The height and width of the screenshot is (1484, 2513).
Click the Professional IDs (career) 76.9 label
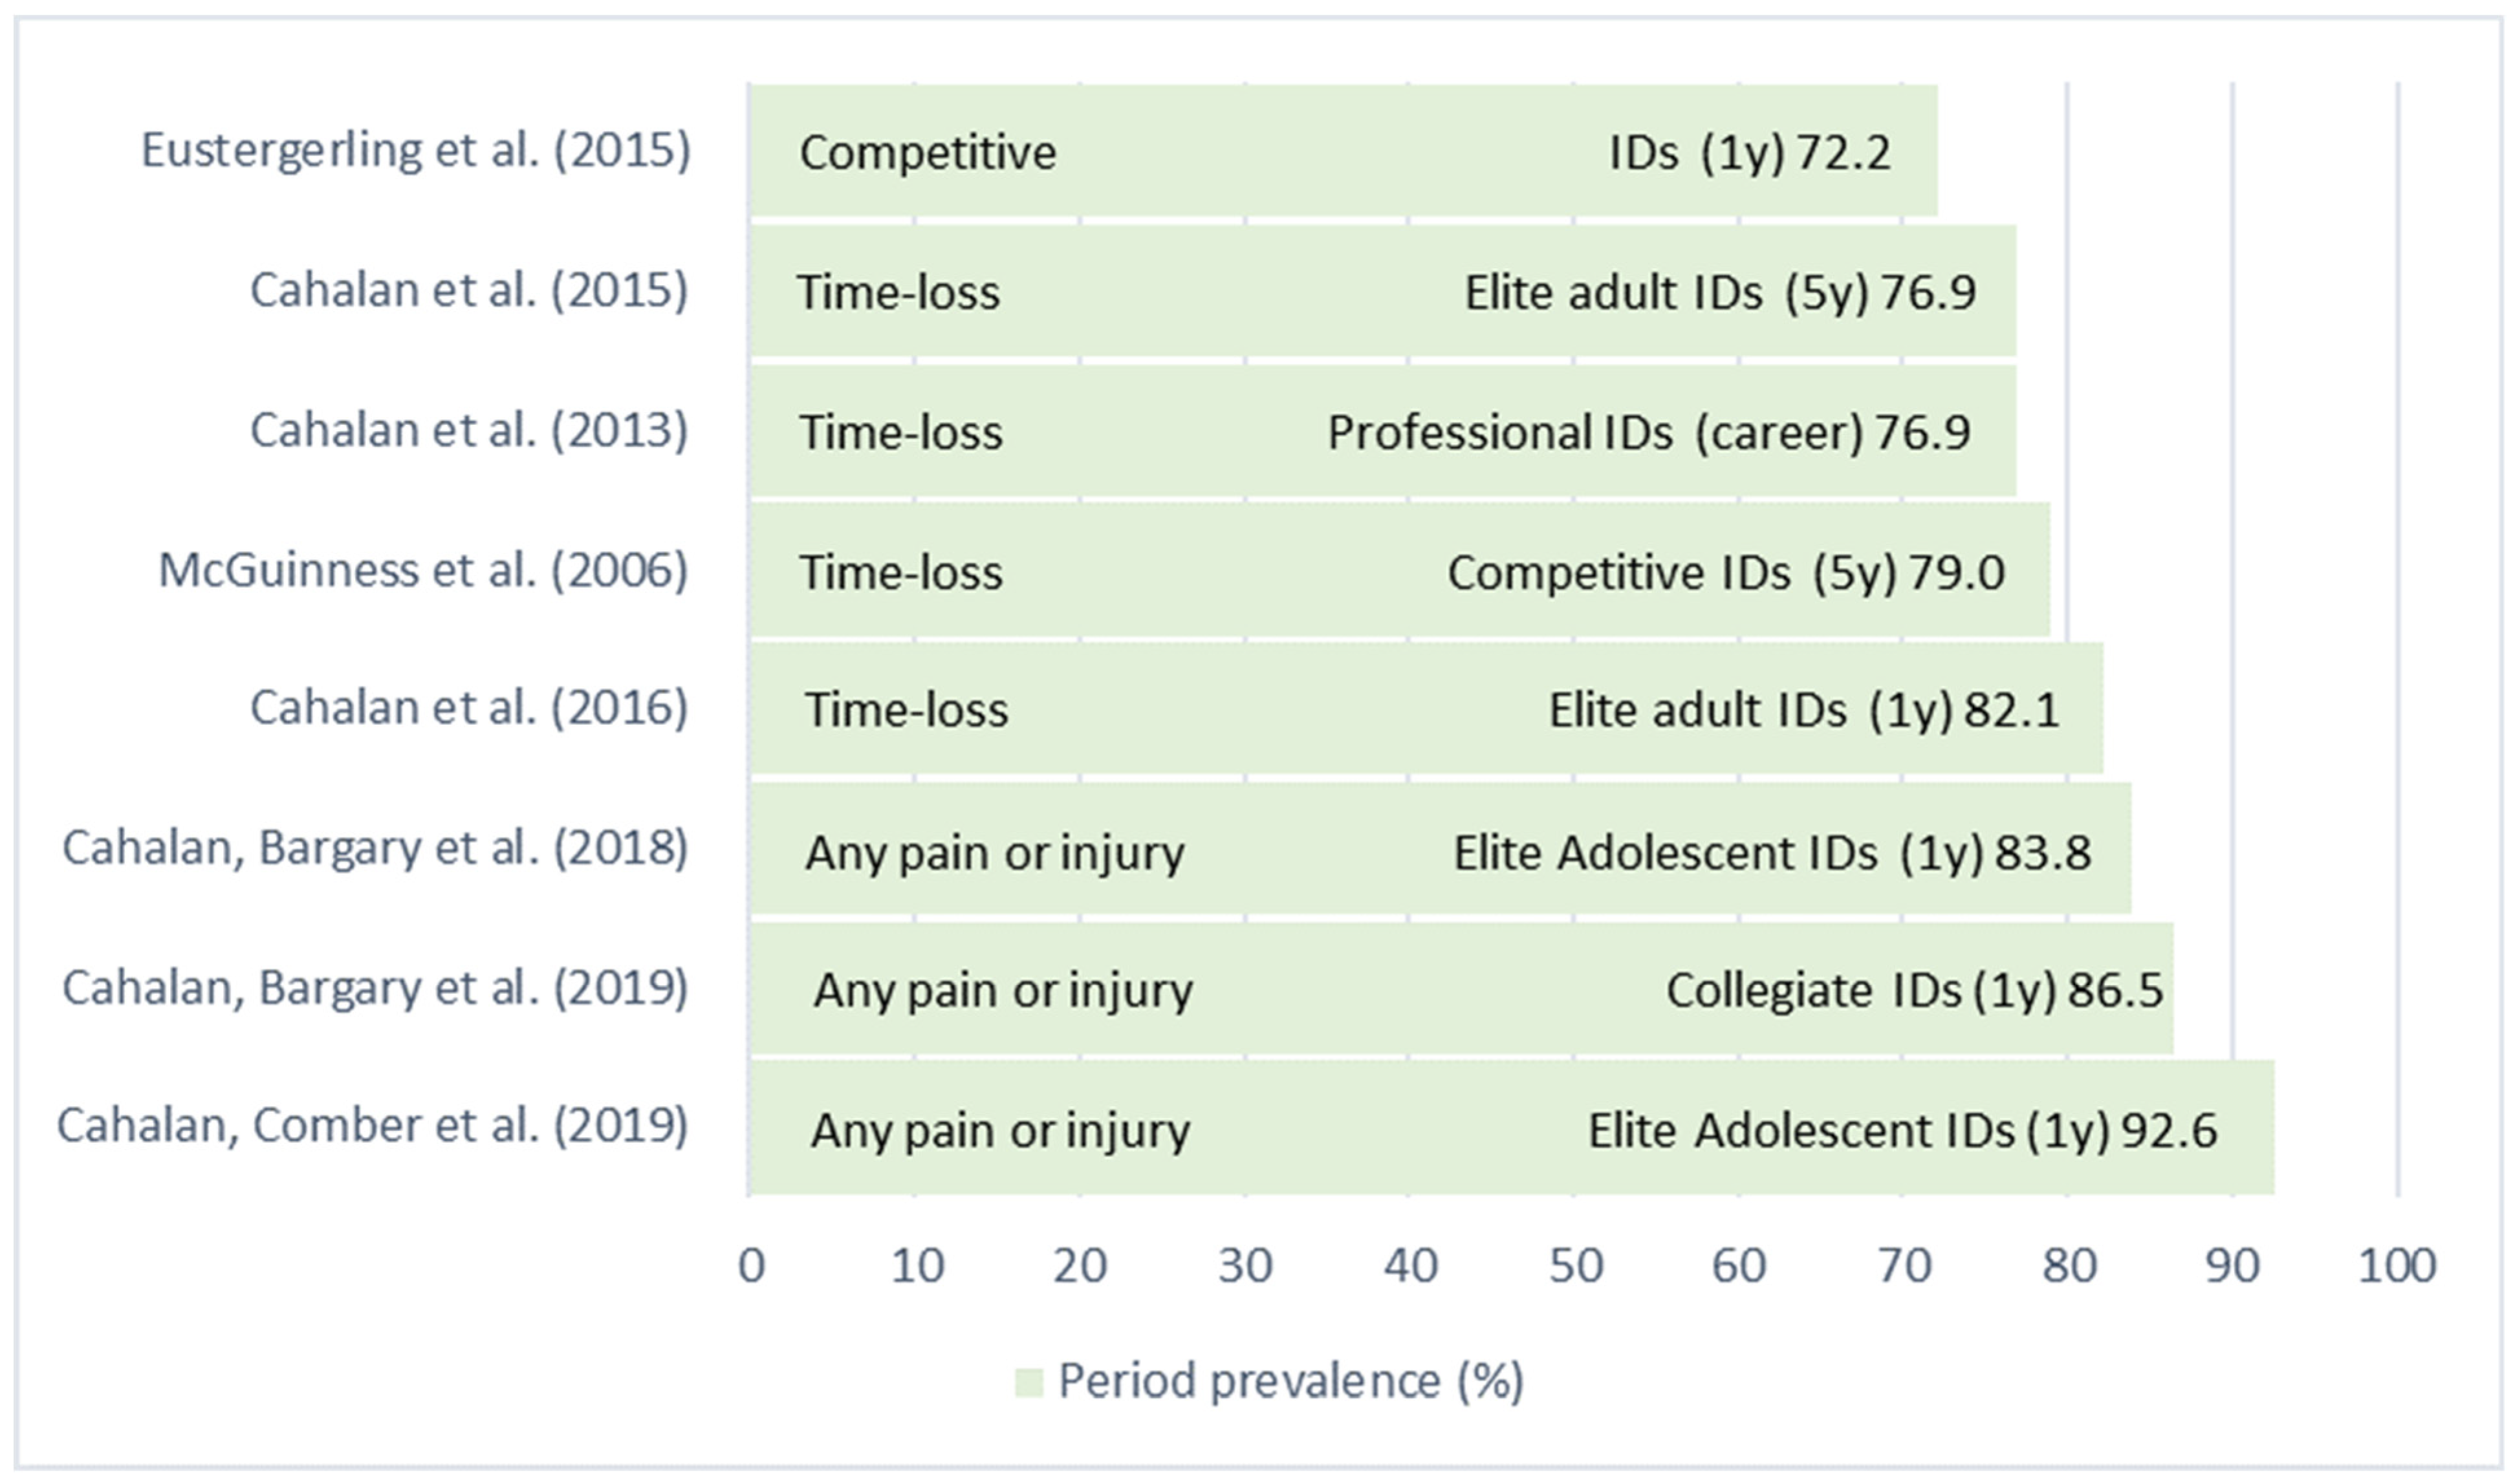1648,433
